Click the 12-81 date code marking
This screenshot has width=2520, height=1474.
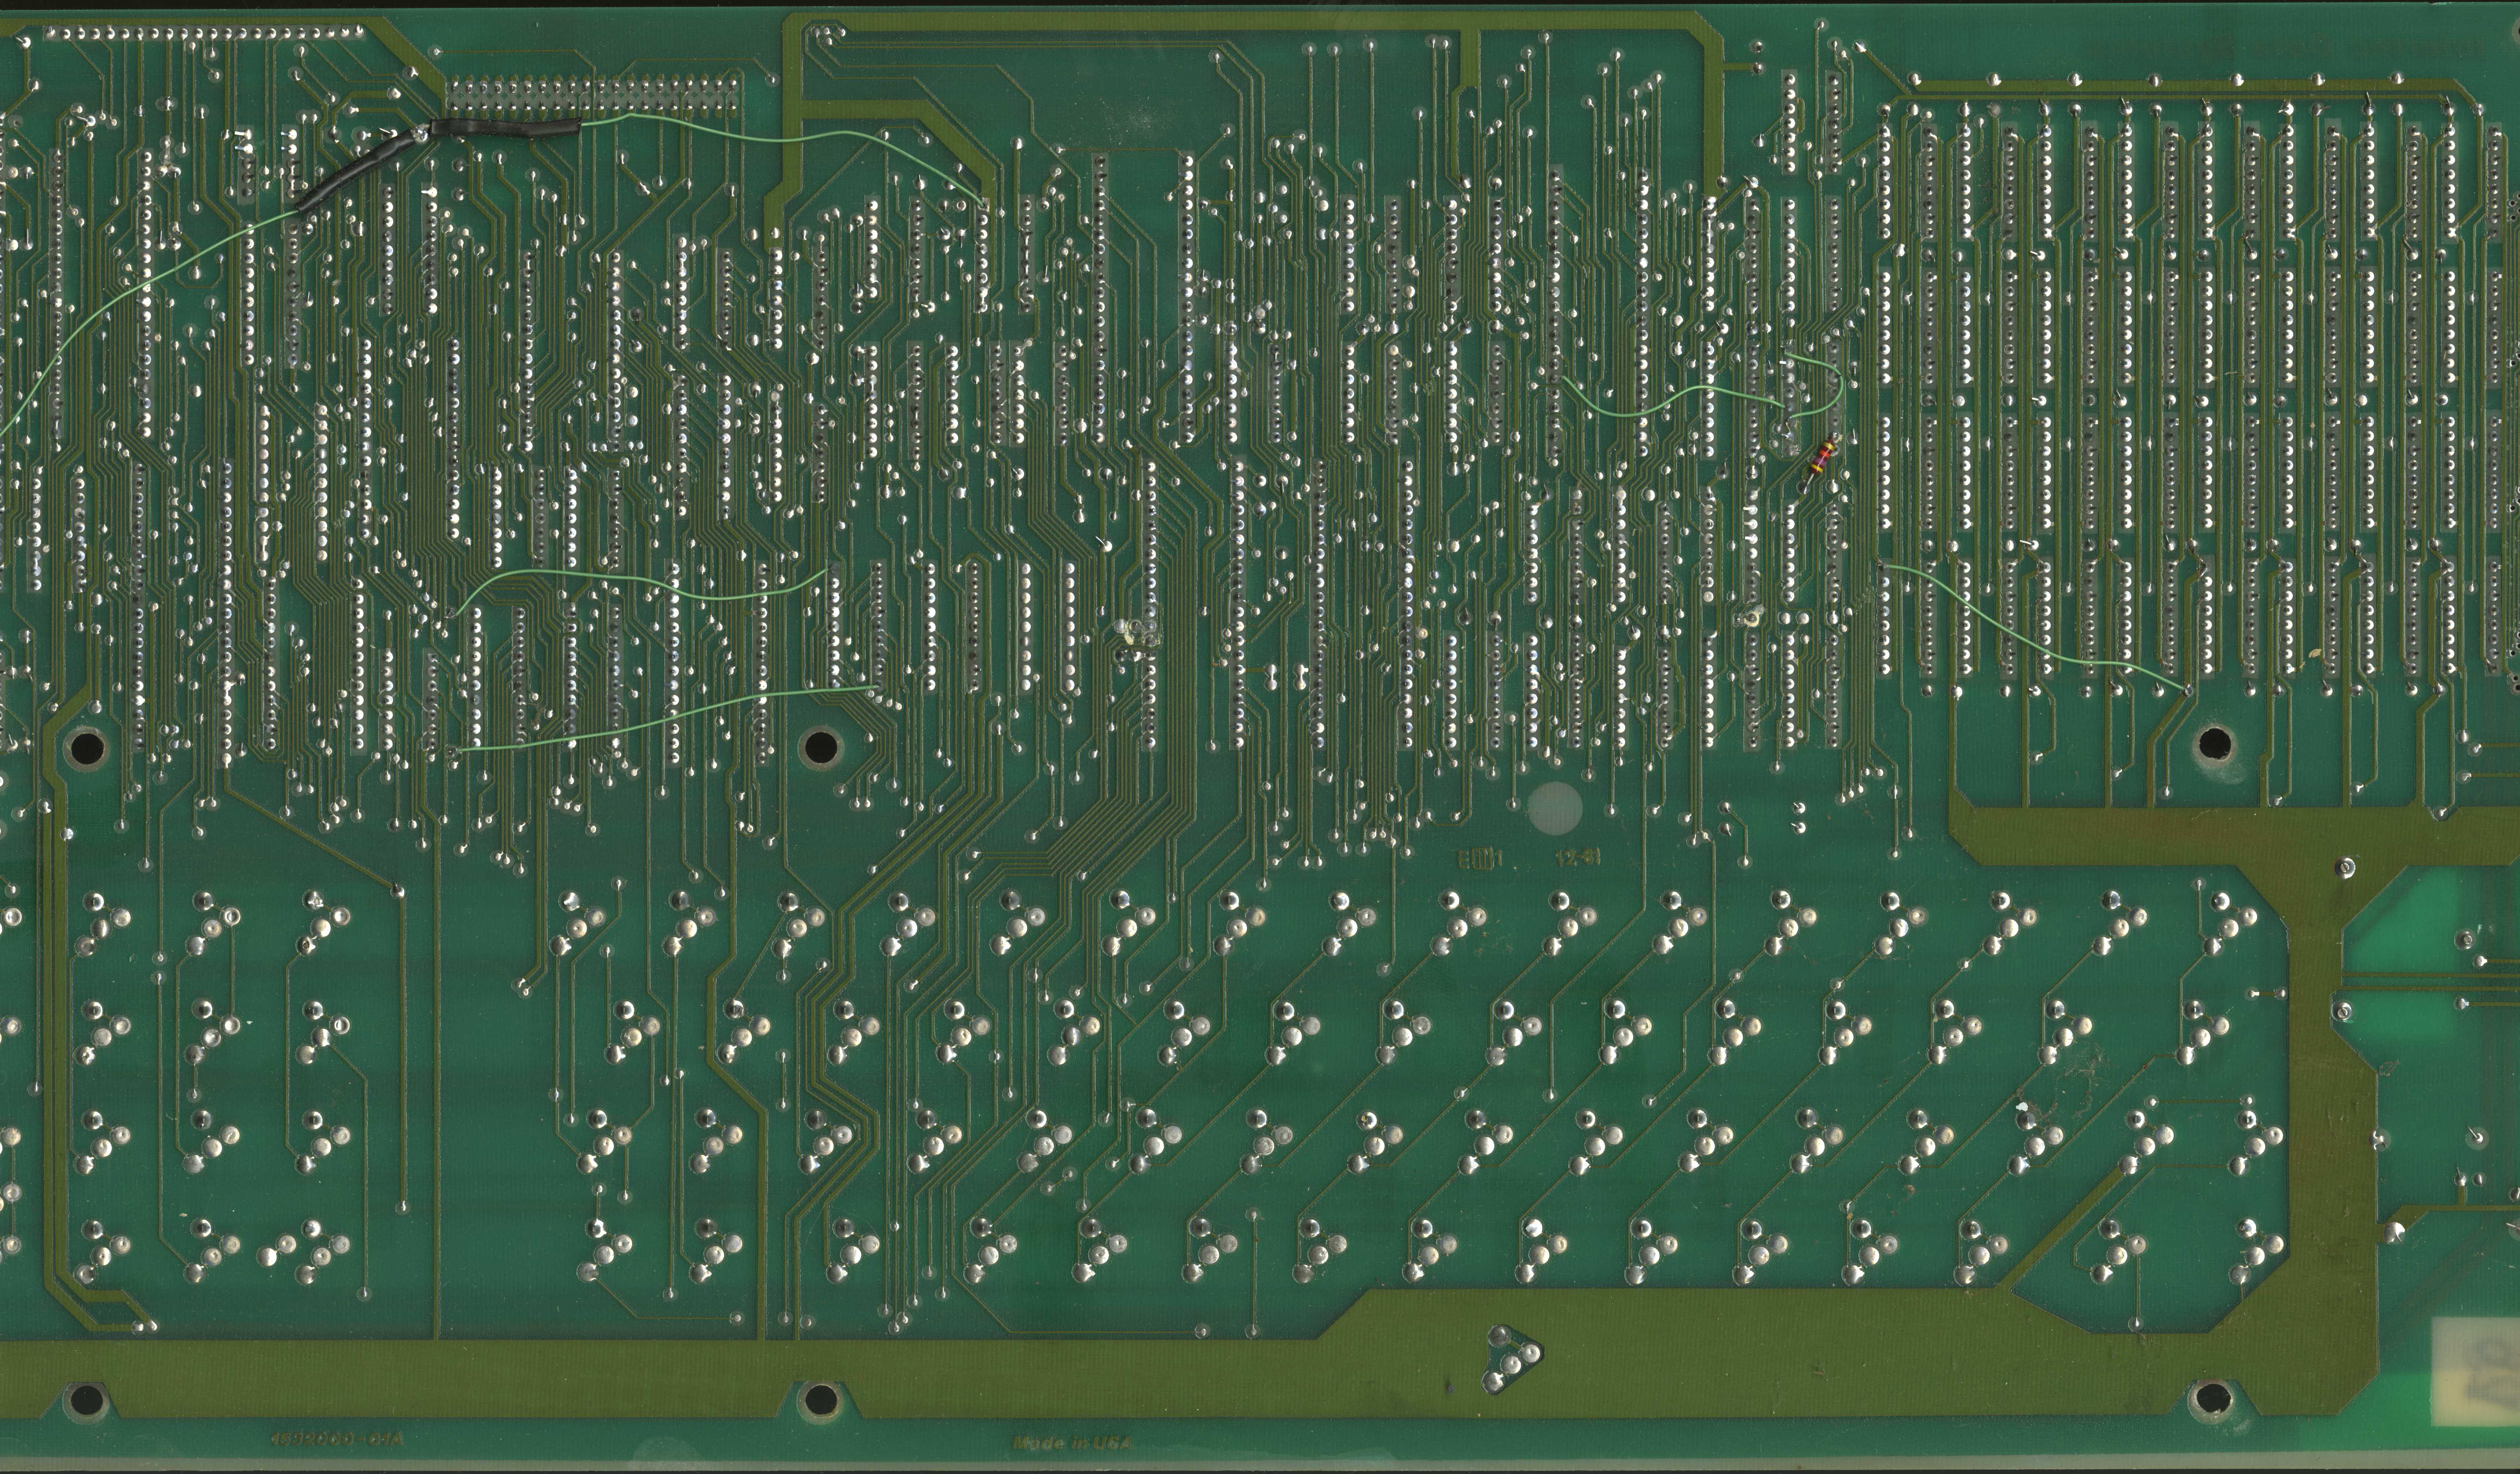click(1579, 857)
